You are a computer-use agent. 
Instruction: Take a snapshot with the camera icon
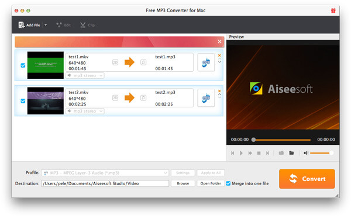pyautogui.click(x=281, y=153)
